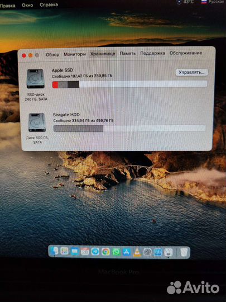226x302 pixels.
Task: Launch VLC media player cone icon
Action: coord(137,252)
